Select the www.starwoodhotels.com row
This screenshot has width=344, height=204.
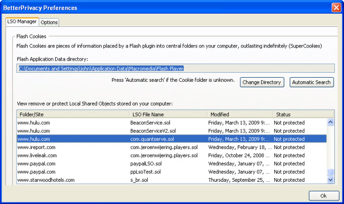tap(171, 180)
